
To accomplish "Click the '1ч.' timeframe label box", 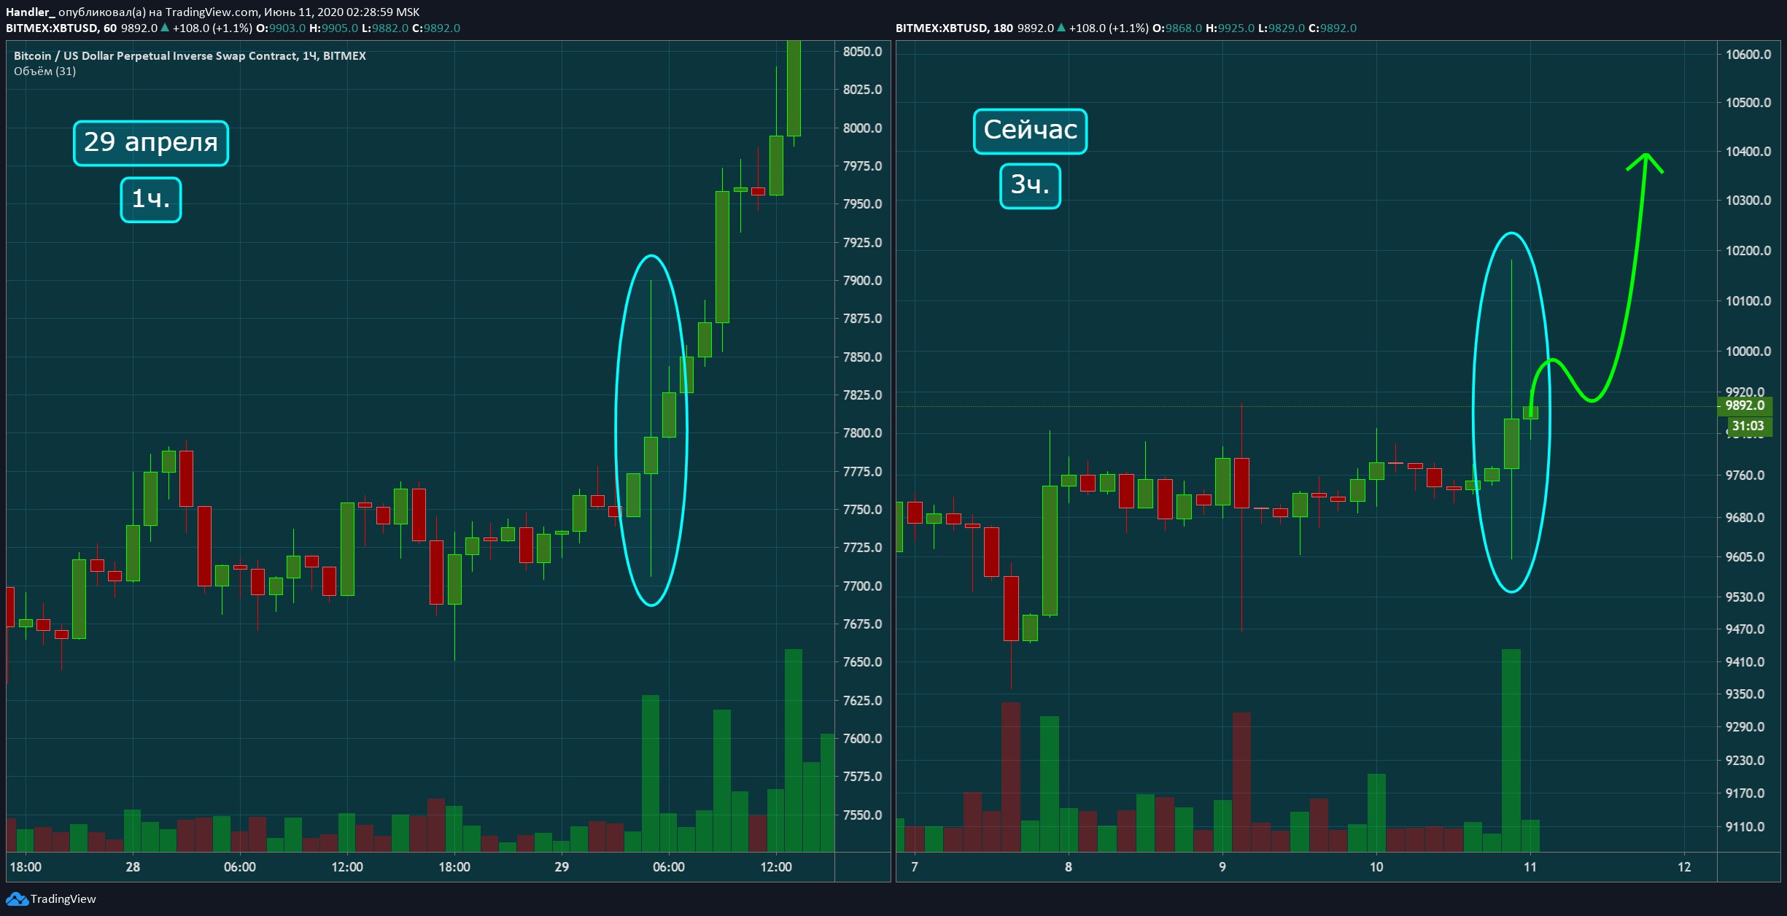I will (150, 199).
